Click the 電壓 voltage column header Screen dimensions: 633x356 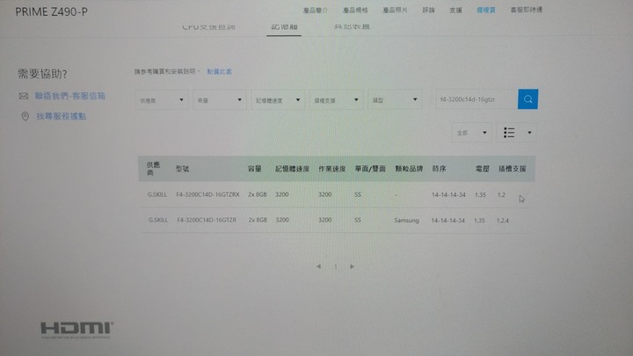point(483,169)
